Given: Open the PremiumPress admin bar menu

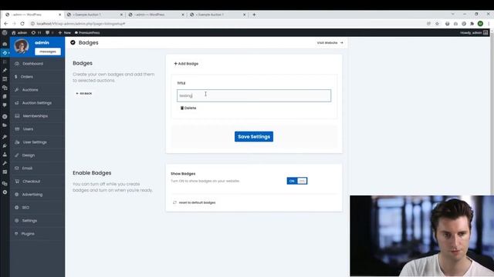Looking at the screenshot, I should [87, 32].
